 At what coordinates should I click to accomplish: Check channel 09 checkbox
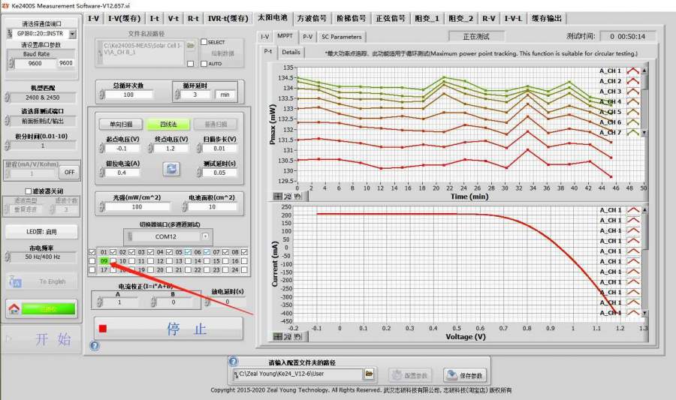click(113, 261)
